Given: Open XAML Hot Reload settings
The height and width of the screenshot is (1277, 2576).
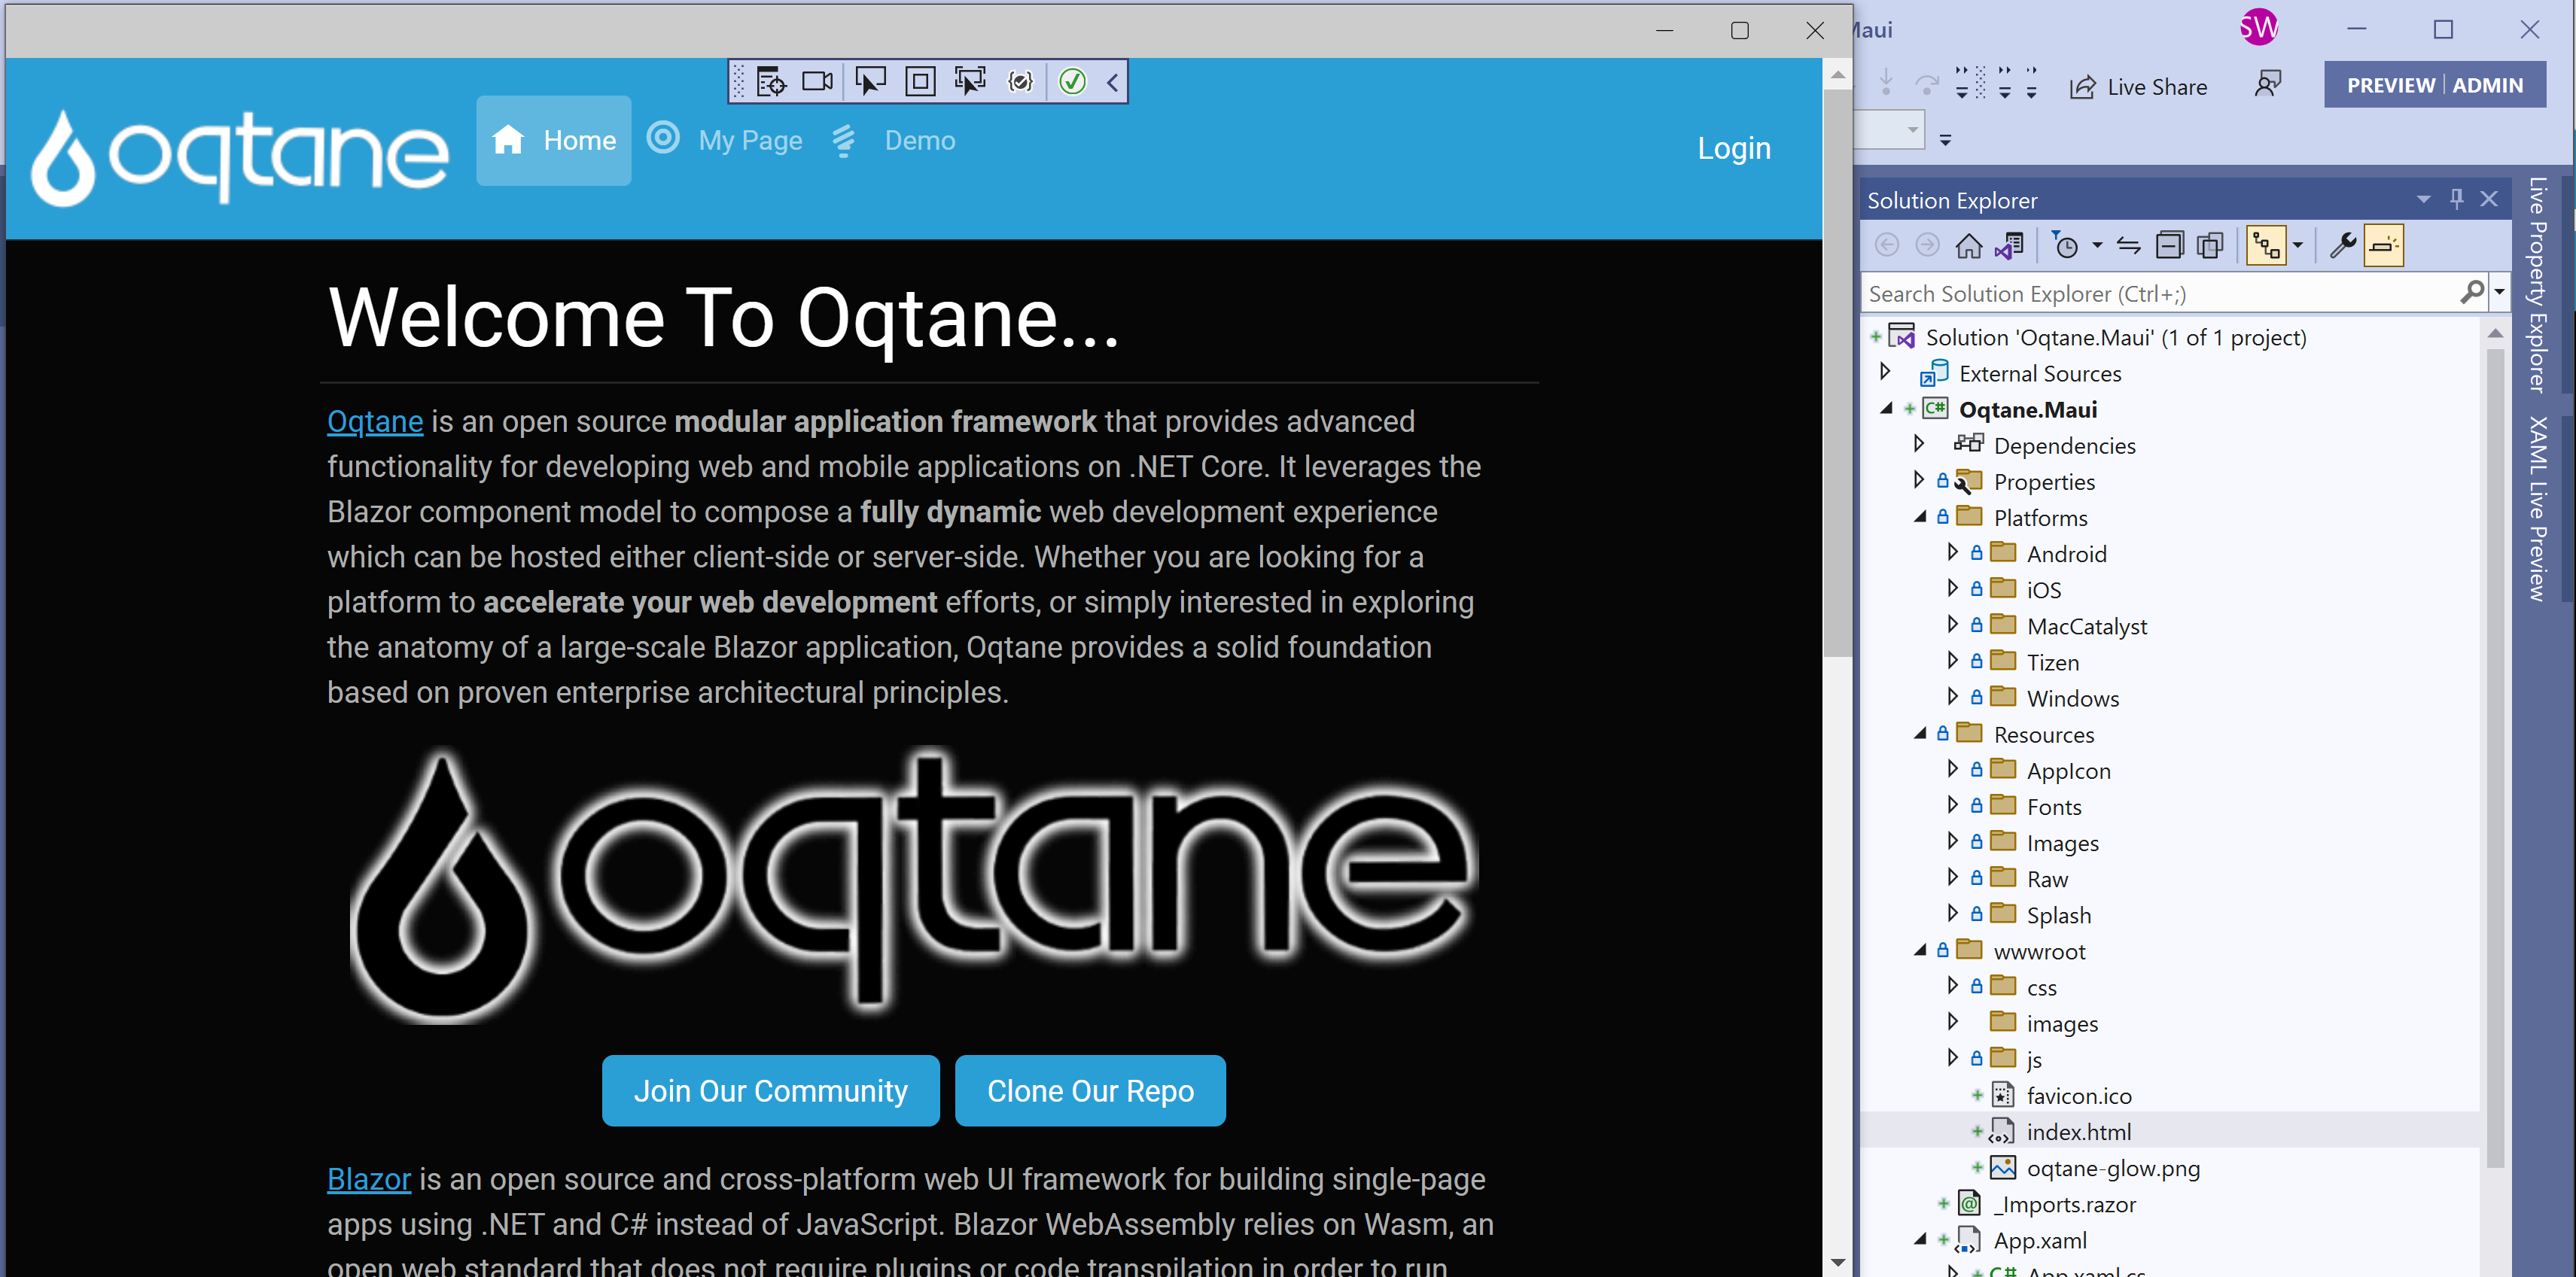Looking at the screenshot, I should [x=1021, y=81].
